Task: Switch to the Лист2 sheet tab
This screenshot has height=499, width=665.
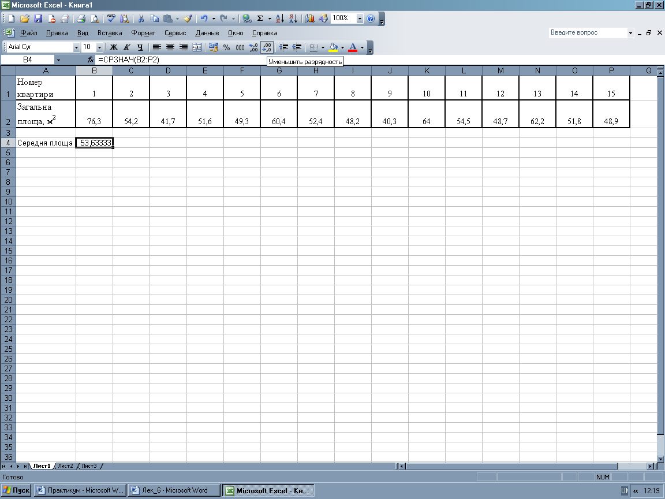Action: 65,466
